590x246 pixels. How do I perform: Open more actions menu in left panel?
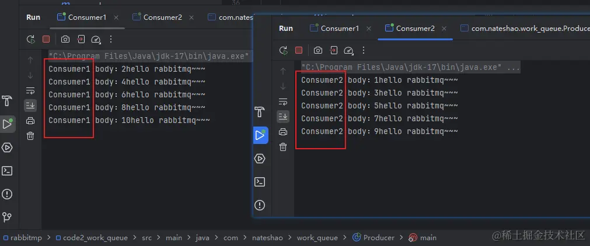click(x=111, y=39)
